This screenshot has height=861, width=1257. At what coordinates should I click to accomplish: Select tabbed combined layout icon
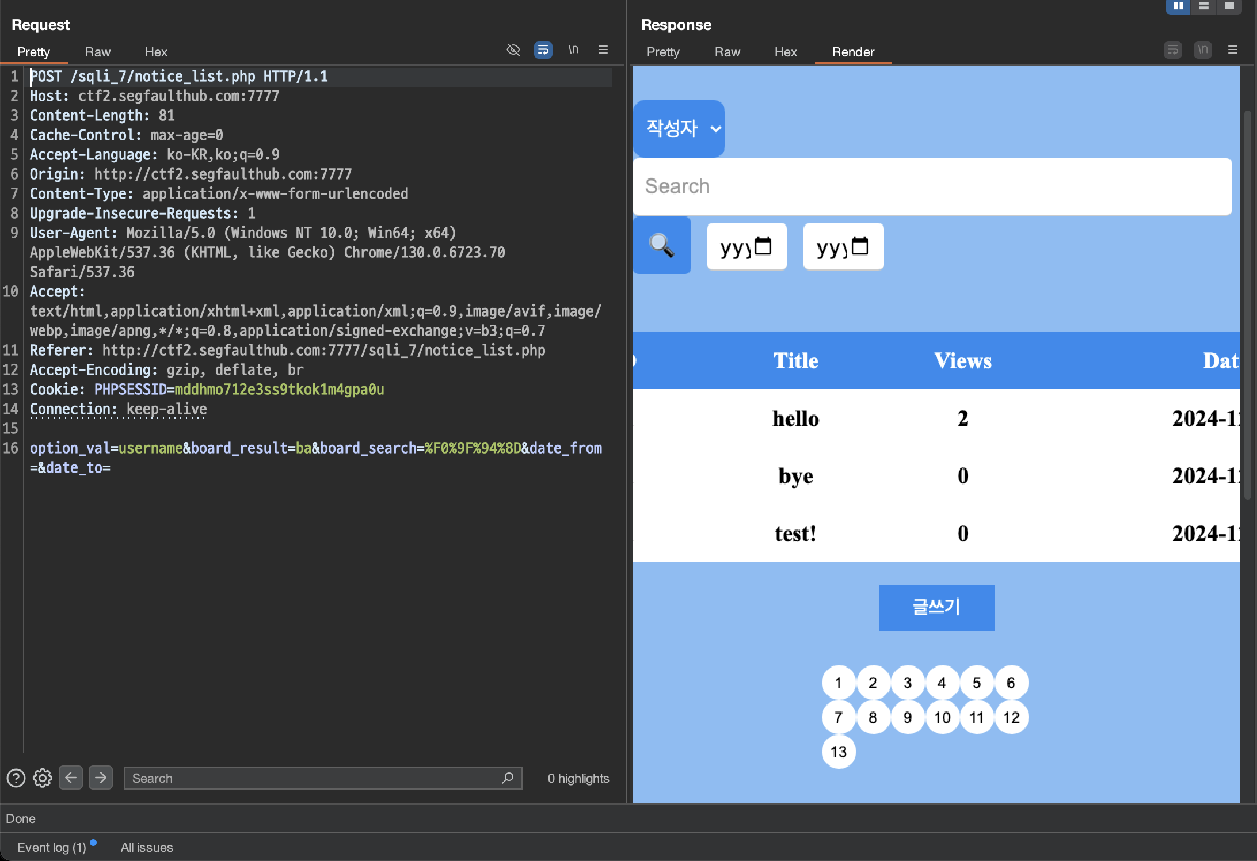click(x=1229, y=6)
